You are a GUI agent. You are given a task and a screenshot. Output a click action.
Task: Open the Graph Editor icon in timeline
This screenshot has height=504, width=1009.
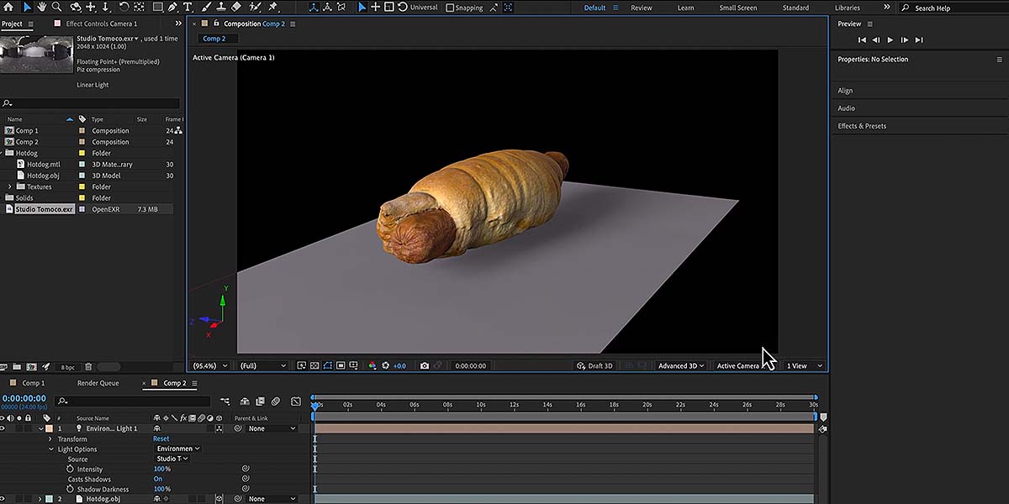coord(296,402)
